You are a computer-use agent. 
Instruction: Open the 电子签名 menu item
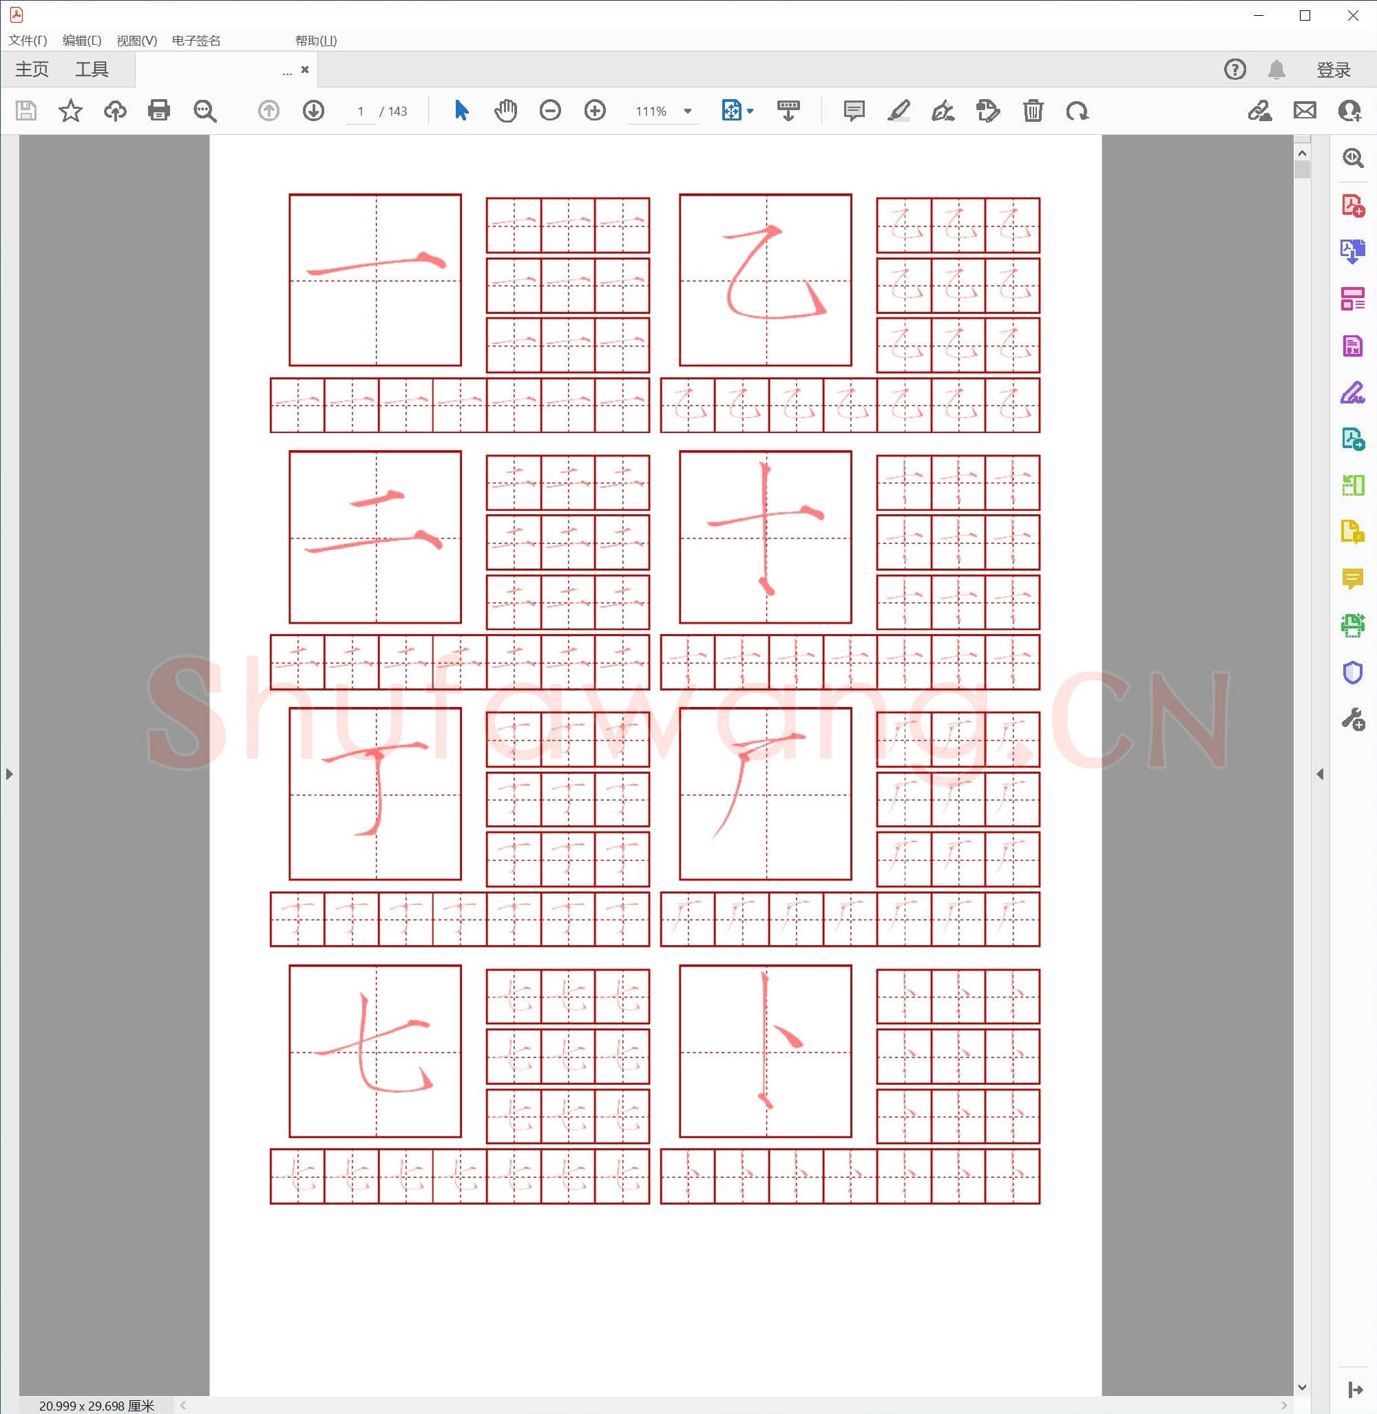point(196,41)
